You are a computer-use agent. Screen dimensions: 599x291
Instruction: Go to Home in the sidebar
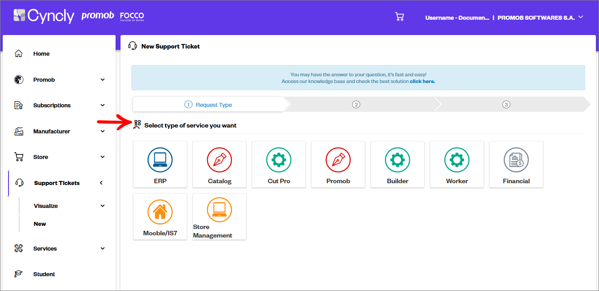click(41, 54)
